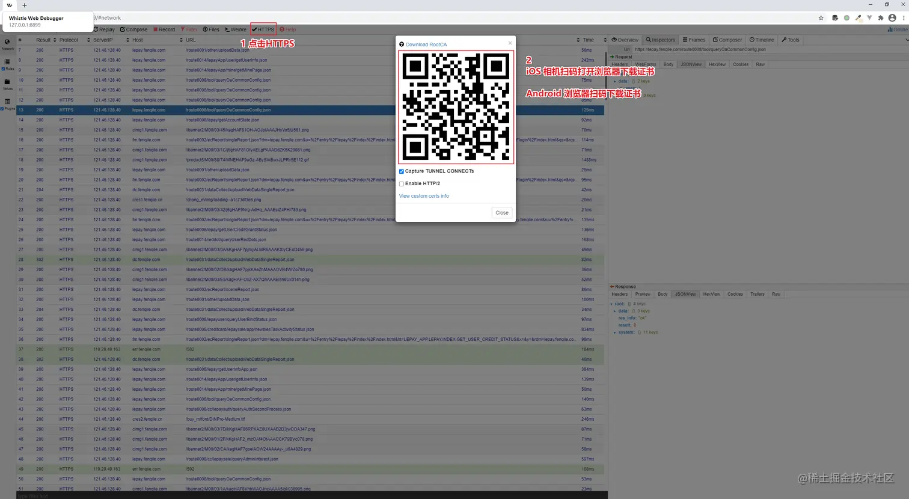The width and height of the screenshot is (909, 499).
Task: Open the Request WebForms tab
Action: click(x=646, y=64)
